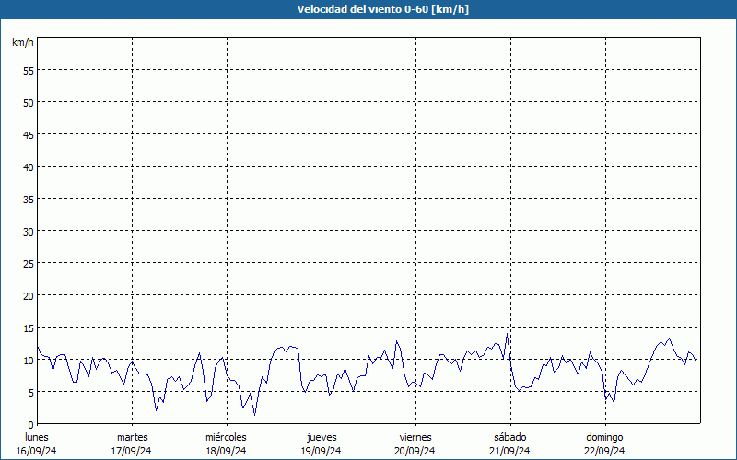
Task: Click the lowest wind dip on miércoles
Action: click(255, 415)
